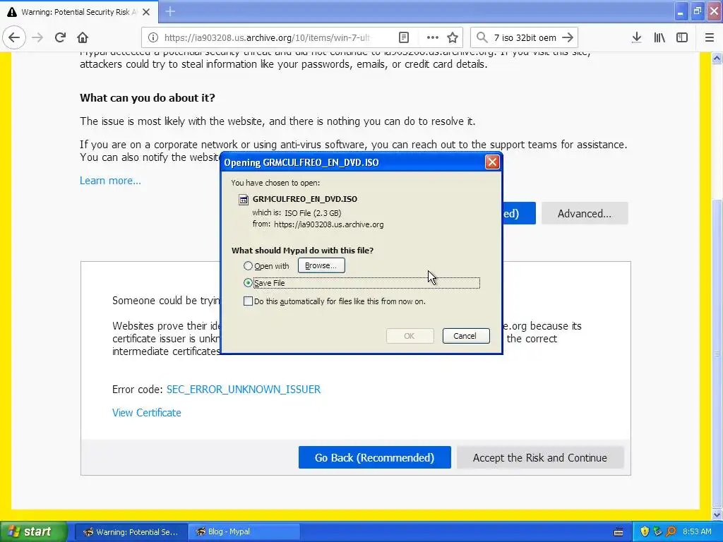Close the Opening GRMCULFREO_EN_DVD.ISO dialog
This screenshot has height=542, width=723.
pyautogui.click(x=492, y=162)
